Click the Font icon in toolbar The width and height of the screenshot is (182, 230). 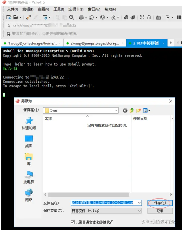113,17
